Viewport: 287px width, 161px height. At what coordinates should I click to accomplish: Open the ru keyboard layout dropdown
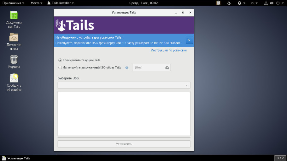pos(254,3)
